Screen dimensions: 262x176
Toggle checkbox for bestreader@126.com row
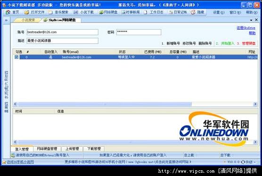click(16, 57)
